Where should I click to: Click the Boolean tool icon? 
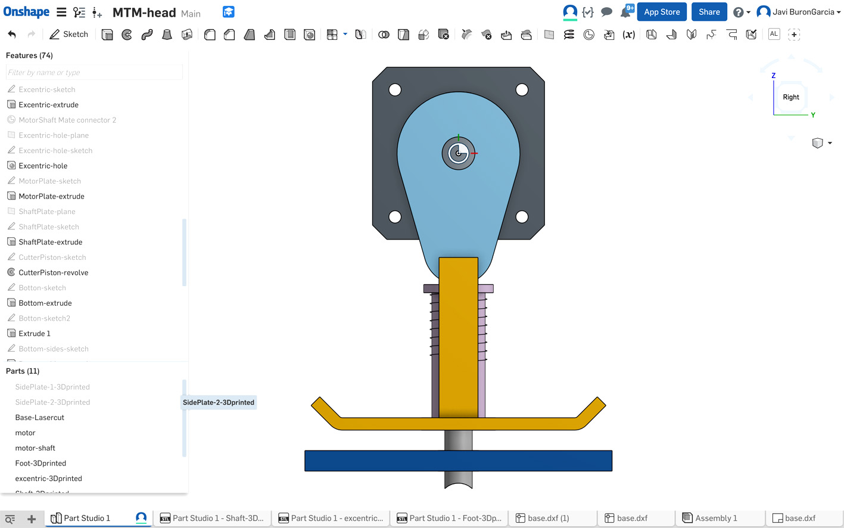384,35
